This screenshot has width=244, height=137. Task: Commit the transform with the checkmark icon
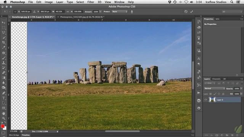[x=191, y=12]
